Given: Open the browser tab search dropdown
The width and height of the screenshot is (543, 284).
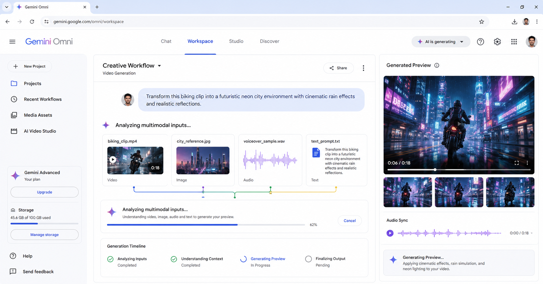Looking at the screenshot, I should pyautogui.click(x=7, y=7).
